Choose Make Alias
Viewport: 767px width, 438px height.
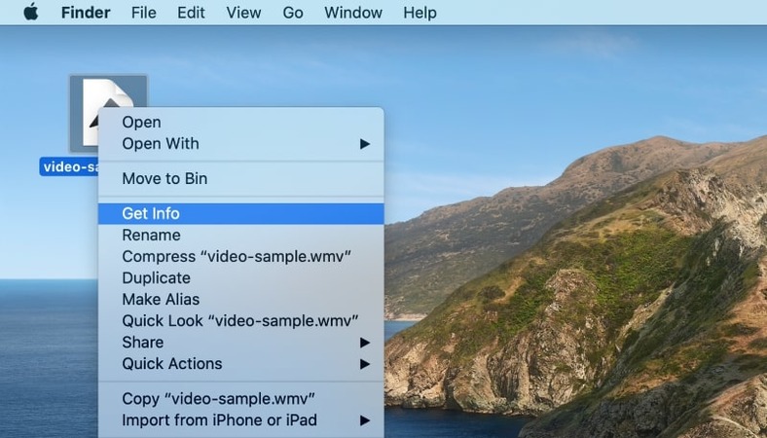[240, 299]
